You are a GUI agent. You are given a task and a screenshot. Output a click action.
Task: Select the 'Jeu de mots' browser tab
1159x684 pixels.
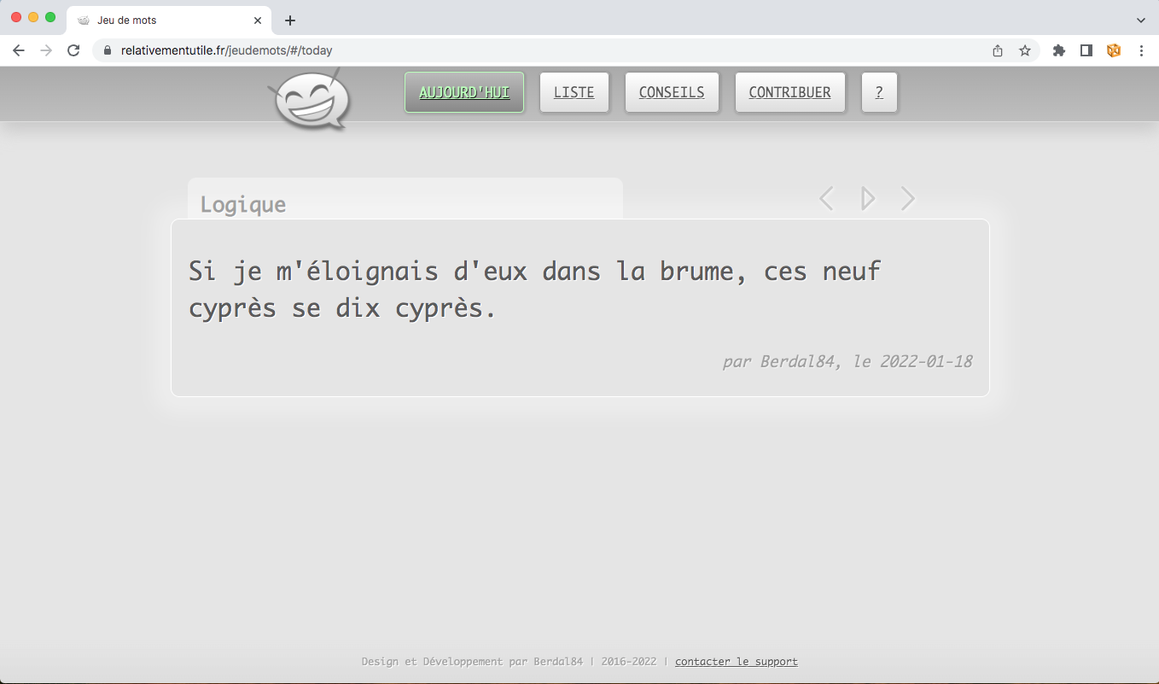(x=169, y=20)
